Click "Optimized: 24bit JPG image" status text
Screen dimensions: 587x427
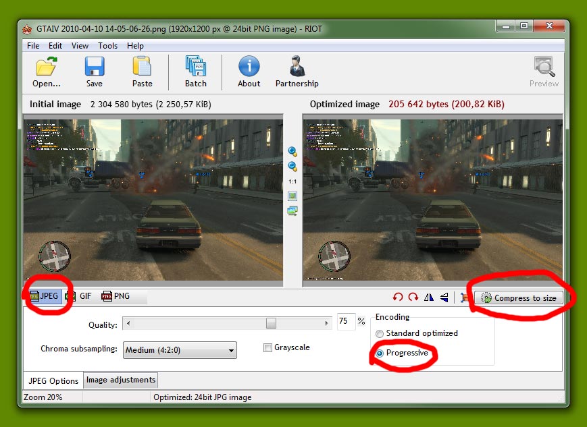(203, 397)
